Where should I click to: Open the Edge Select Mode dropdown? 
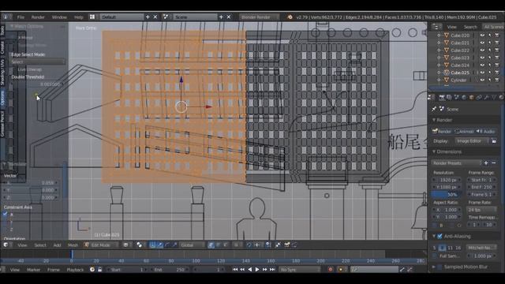[x=38, y=62]
